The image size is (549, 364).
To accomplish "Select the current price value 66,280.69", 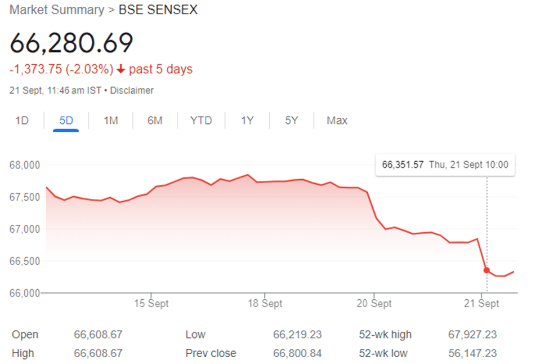I will coord(72,43).
